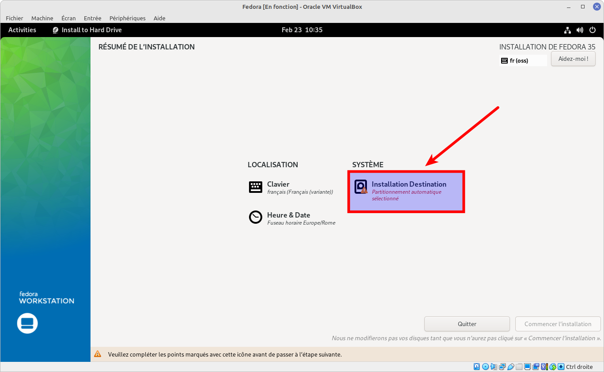The height and width of the screenshot is (372, 604).
Task: Open the Aide menu
Action: pos(159,18)
